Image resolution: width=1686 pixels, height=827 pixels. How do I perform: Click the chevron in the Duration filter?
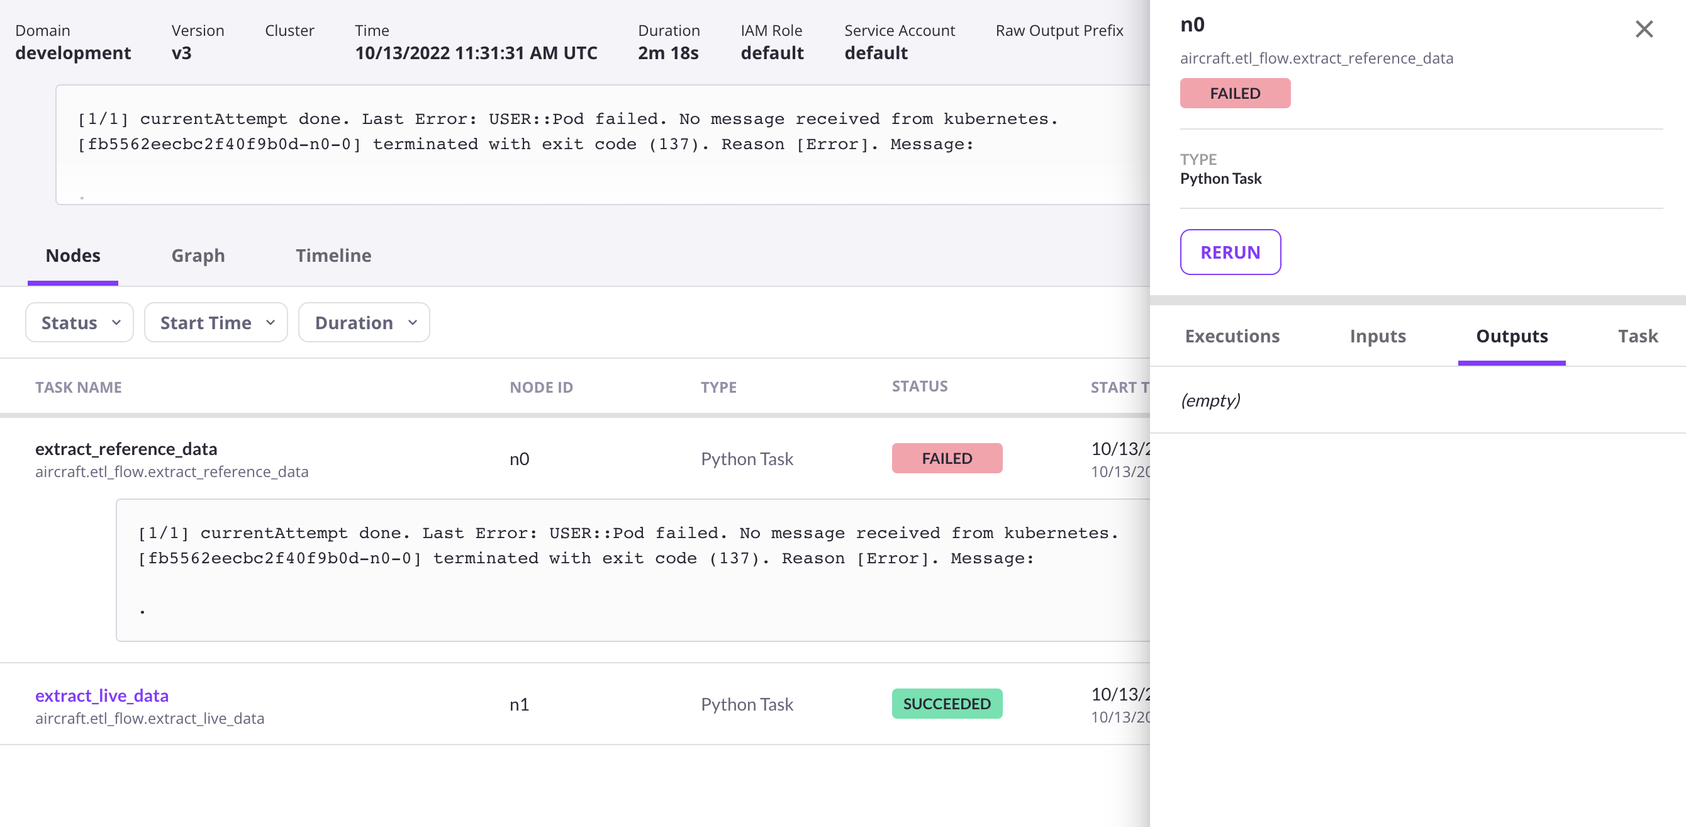coord(412,322)
